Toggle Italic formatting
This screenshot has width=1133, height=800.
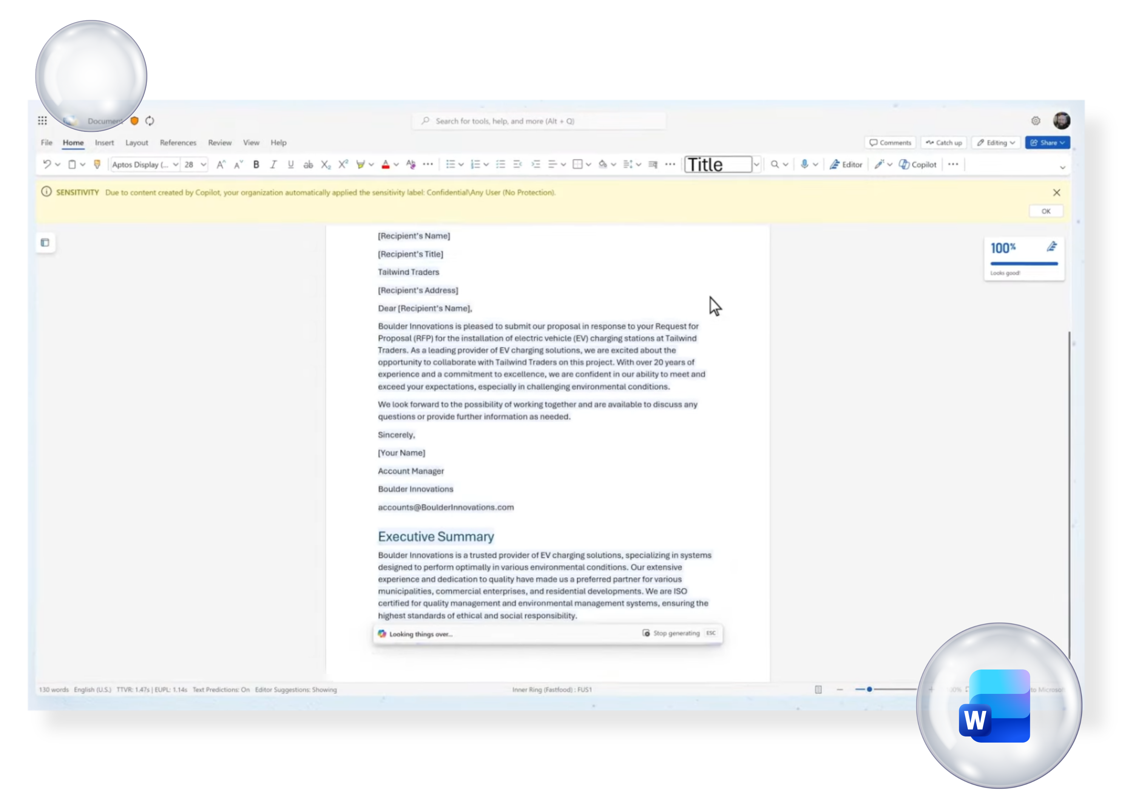point(273,164)
